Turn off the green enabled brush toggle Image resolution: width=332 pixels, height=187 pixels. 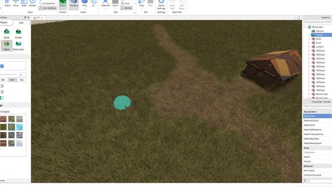[2, 98]
